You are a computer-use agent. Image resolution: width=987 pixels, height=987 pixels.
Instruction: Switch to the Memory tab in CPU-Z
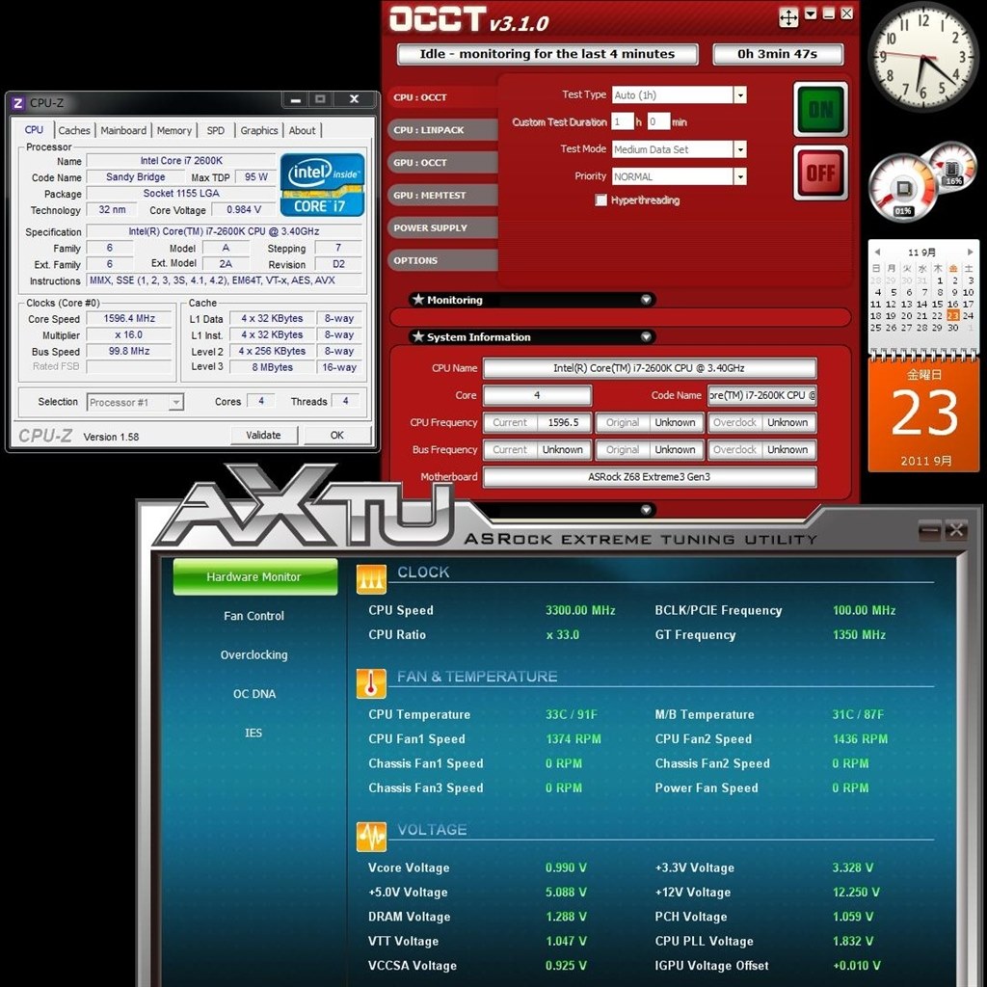tap(174, 130)
